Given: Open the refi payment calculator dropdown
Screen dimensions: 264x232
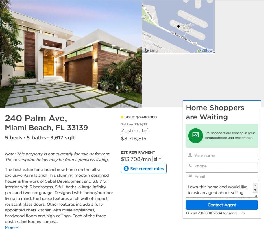Looking at the screenshot, I should (158, 159).
